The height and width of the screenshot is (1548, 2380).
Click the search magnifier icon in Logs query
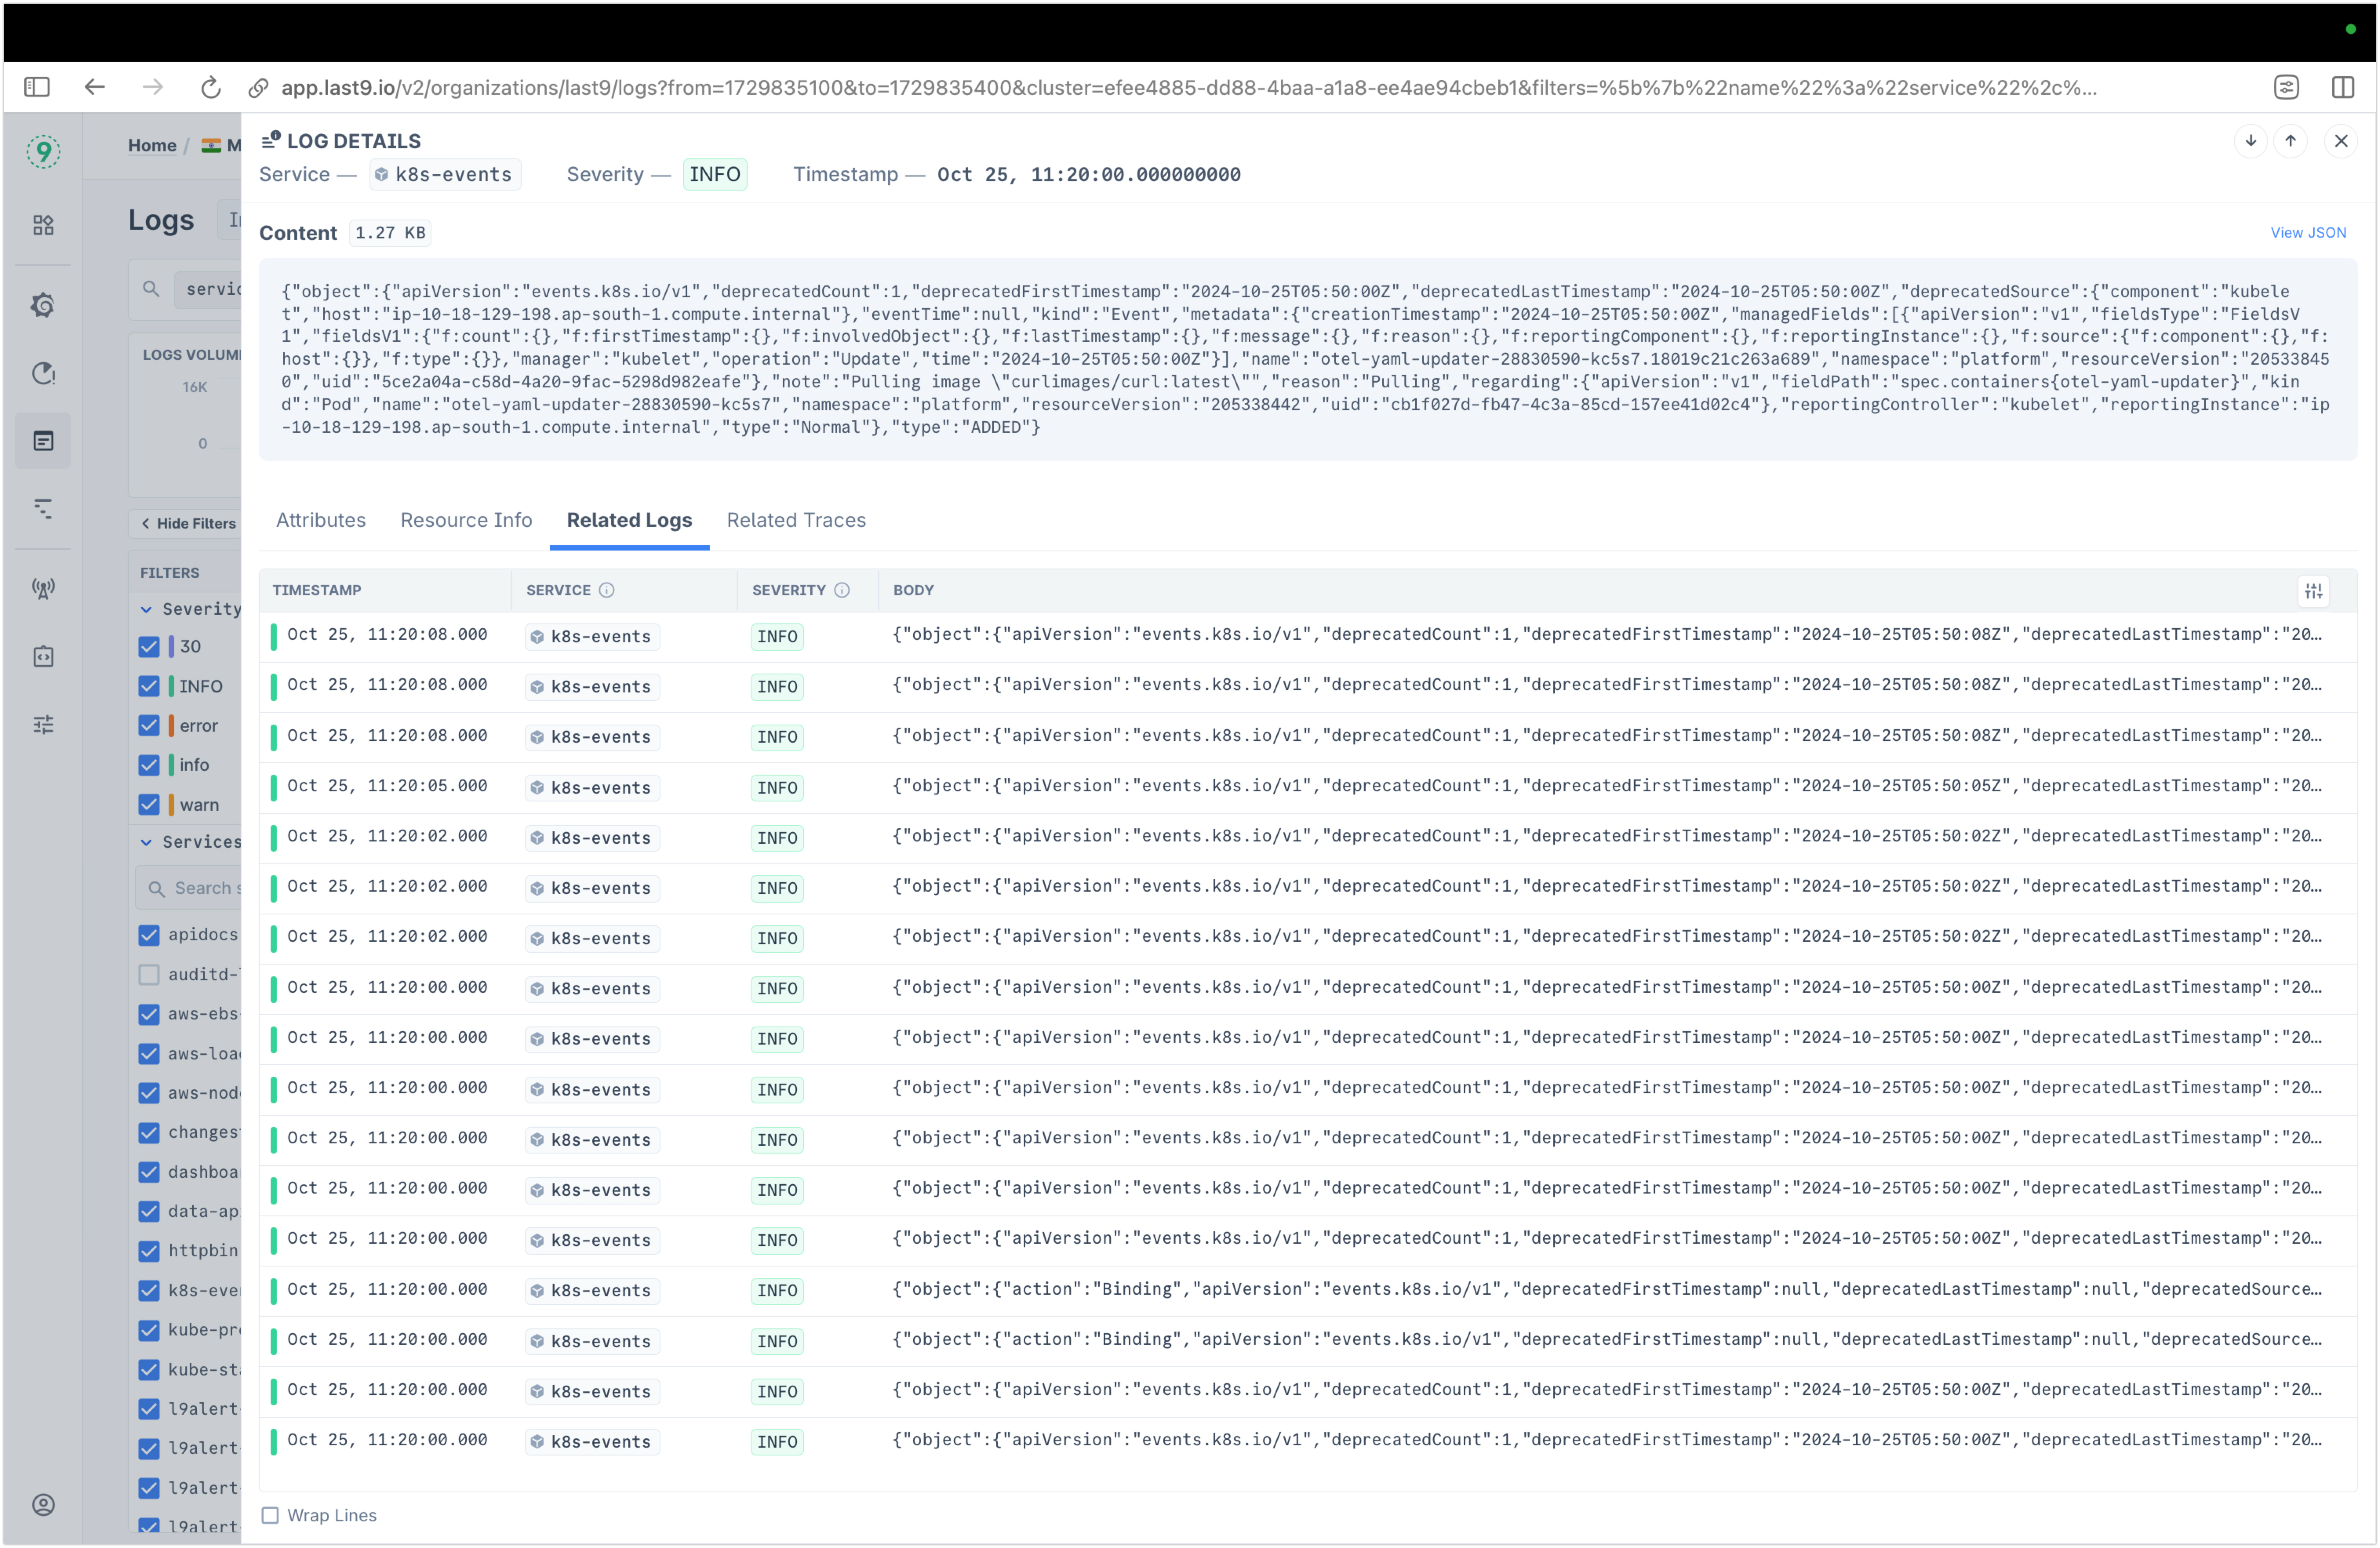coord(151,289)
